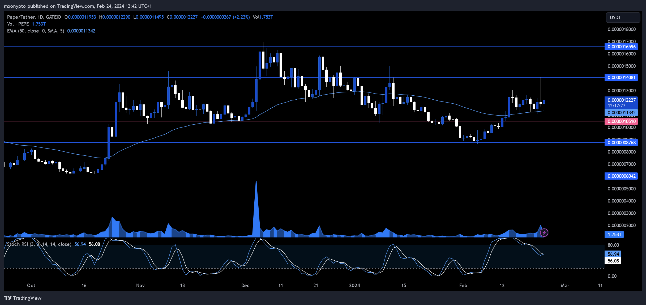Screen dimensions: 646x305
Task: Click the 15 January date label
Action: tap(404, 286)
